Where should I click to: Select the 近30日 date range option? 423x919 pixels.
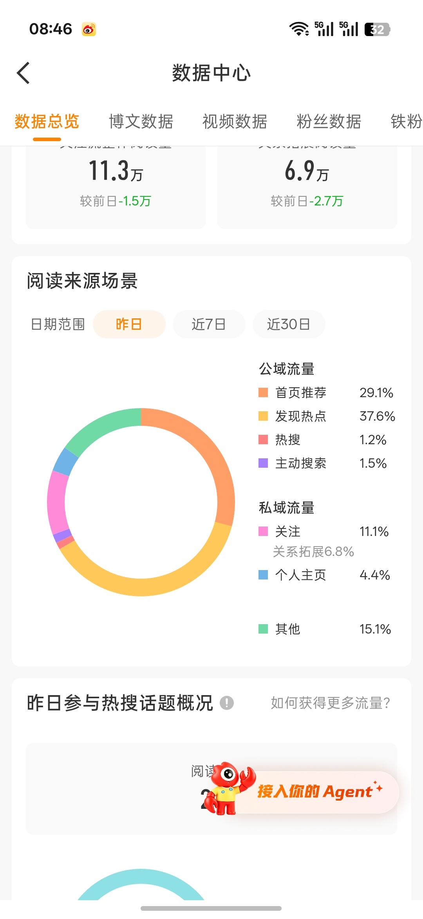tap(289, 324)
